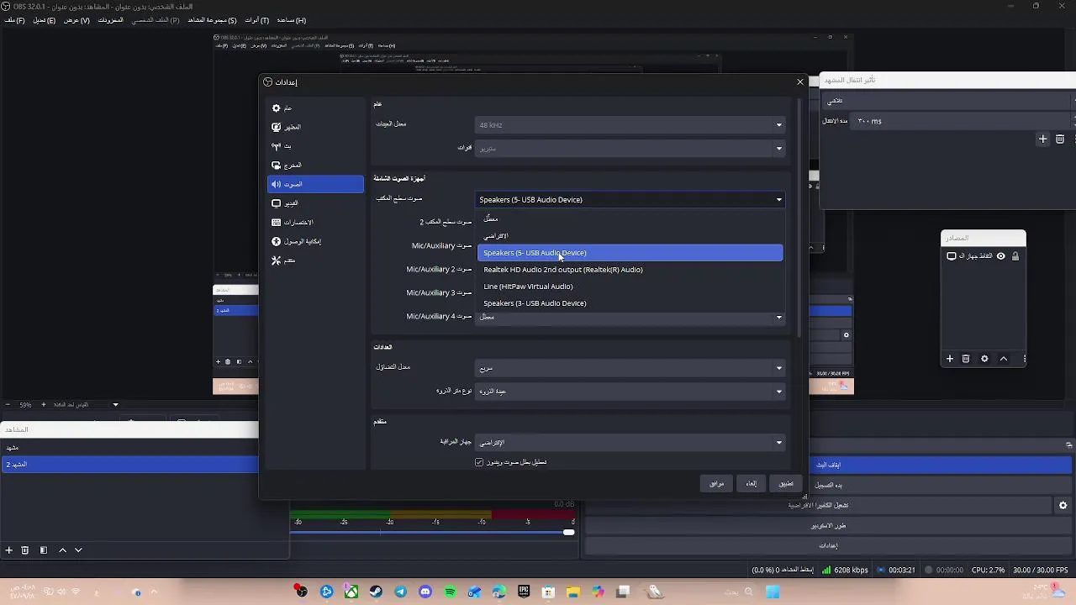
Task: Click the Apply (تطبيق) button in settings
Action: point(786,483)
